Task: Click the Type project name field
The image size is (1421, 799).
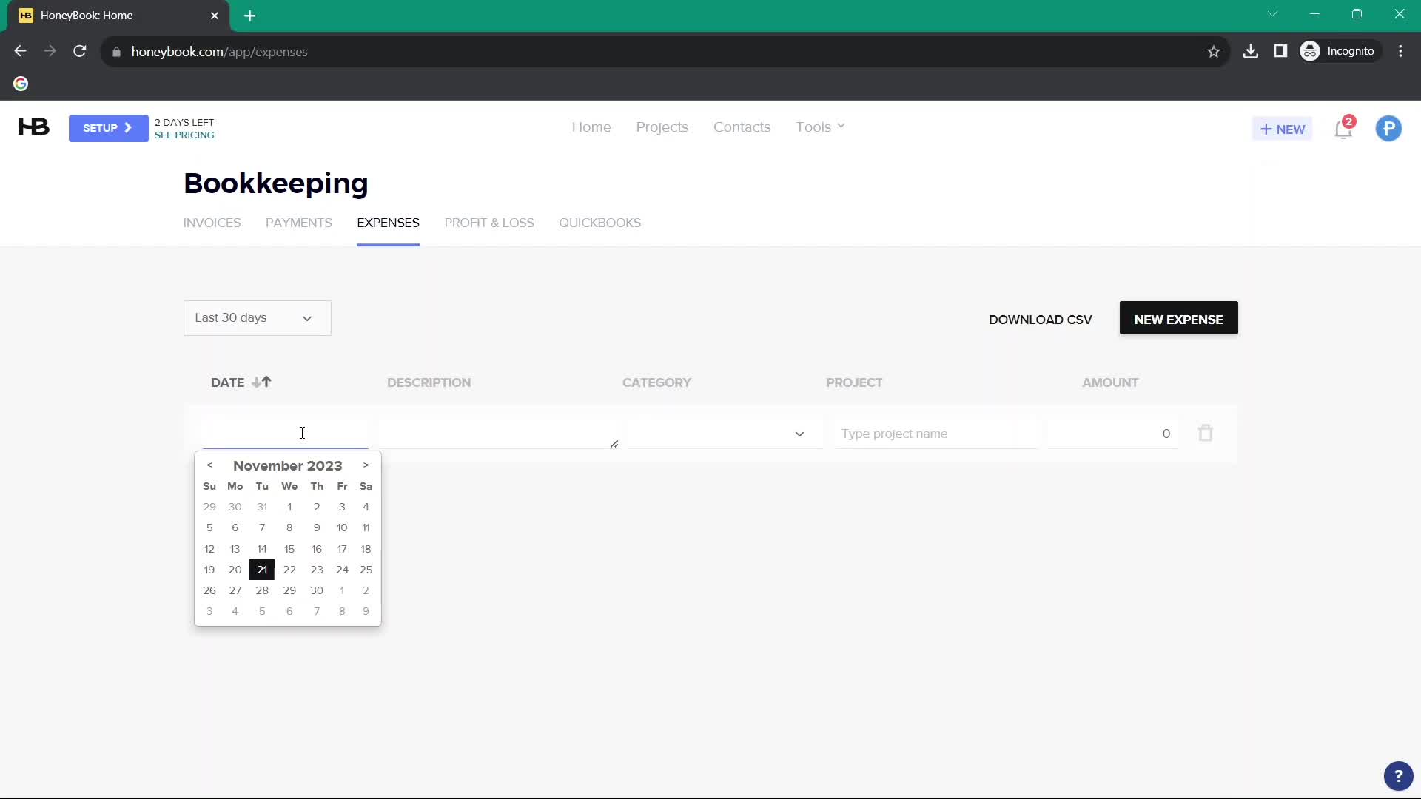Action: point(937,434)
